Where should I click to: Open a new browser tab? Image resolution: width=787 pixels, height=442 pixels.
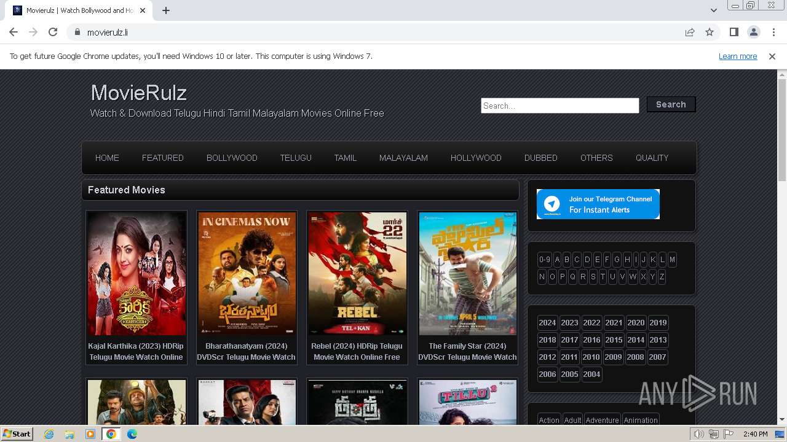click(x=166, y=10)
